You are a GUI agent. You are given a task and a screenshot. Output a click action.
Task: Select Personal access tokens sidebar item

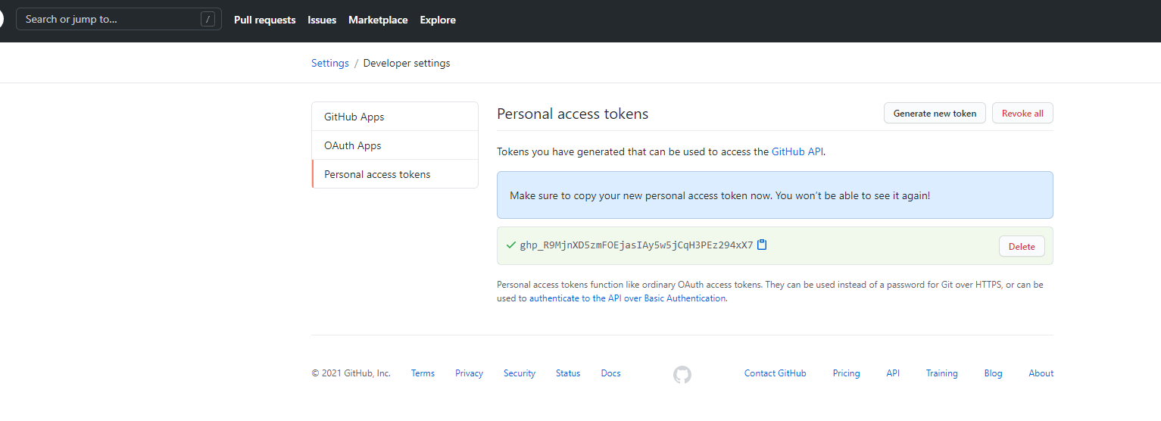(x=377, y=174)
